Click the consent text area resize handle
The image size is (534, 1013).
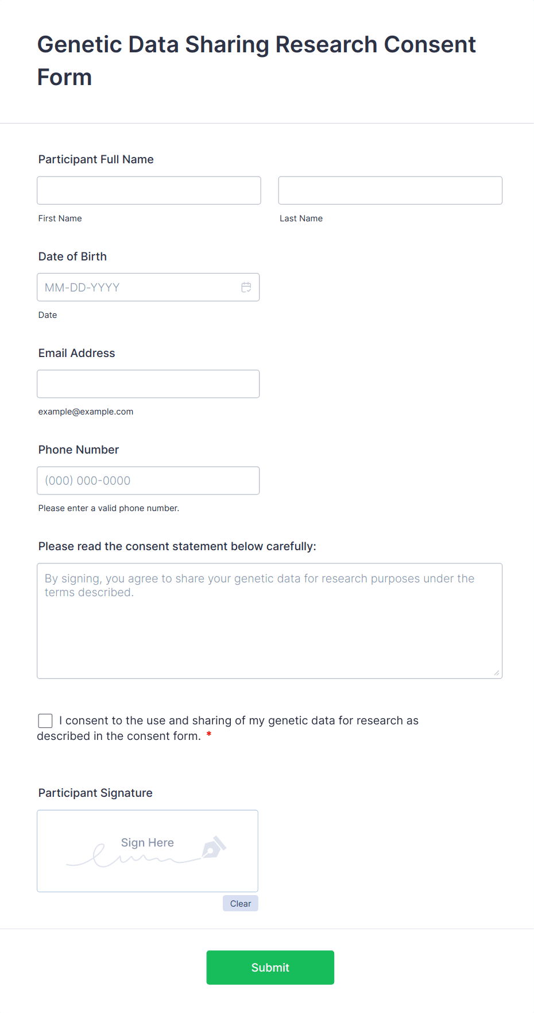(x=497, y=673)
